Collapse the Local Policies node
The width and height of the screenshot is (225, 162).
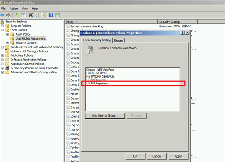2,30
